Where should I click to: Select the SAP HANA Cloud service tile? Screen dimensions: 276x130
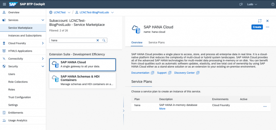click(82, 65)
